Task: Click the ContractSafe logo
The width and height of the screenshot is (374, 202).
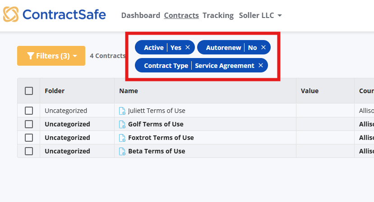Action: pos(54,15)
